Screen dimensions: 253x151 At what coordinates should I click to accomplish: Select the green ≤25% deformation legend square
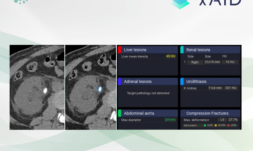click(205, 125)
